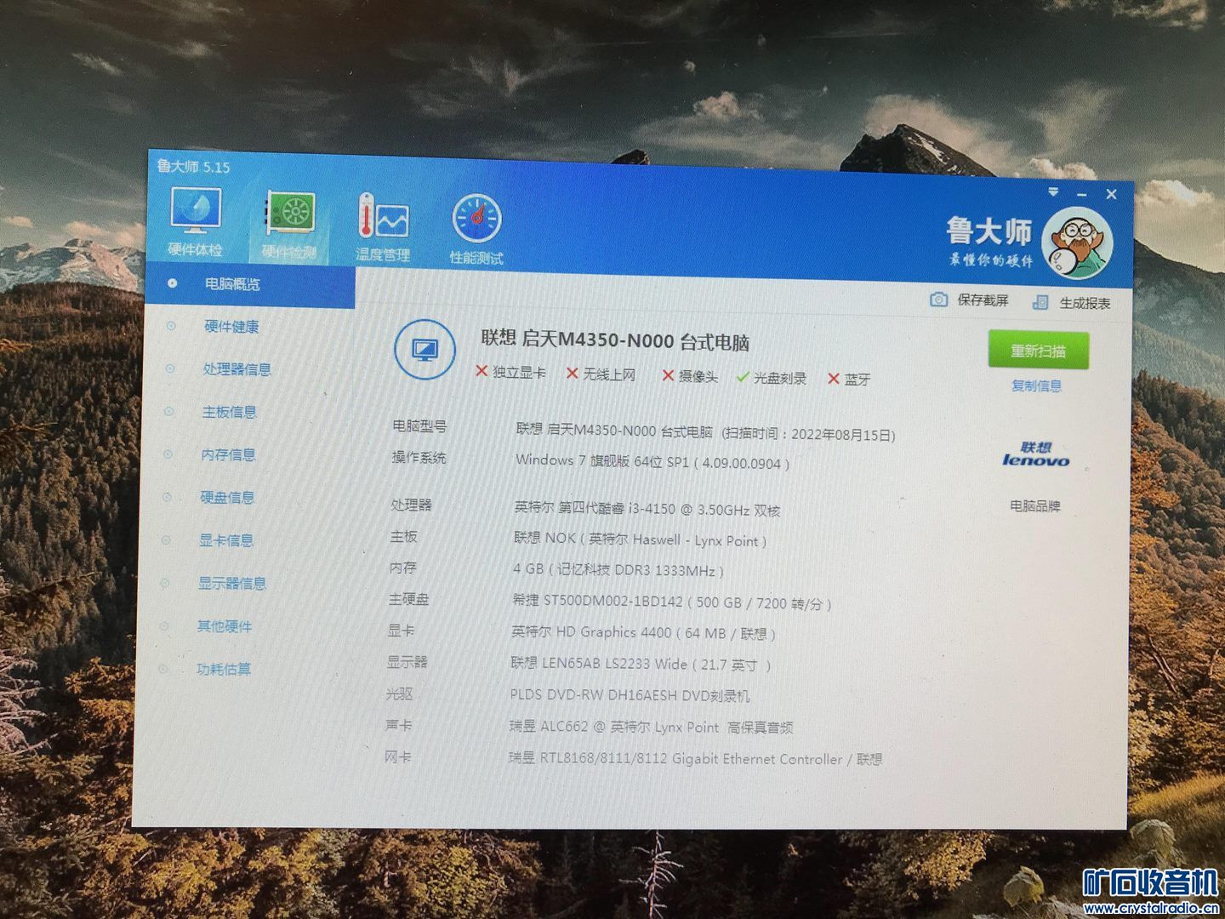Click the 联想 NOK Haswell Lynx Point motherboard text
This screenshot has height=919, width=1225.
[x=641, y=539]
